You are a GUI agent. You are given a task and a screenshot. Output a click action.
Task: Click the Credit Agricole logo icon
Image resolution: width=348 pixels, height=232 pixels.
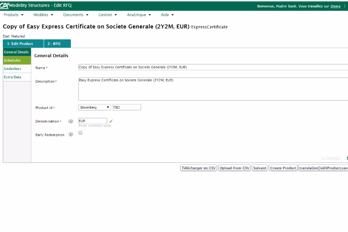4,6
